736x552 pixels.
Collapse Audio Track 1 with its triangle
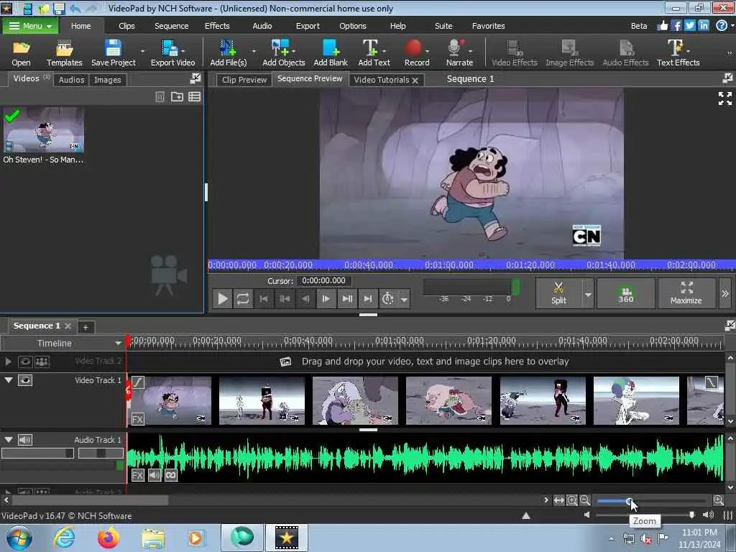(x=9, y=440)
